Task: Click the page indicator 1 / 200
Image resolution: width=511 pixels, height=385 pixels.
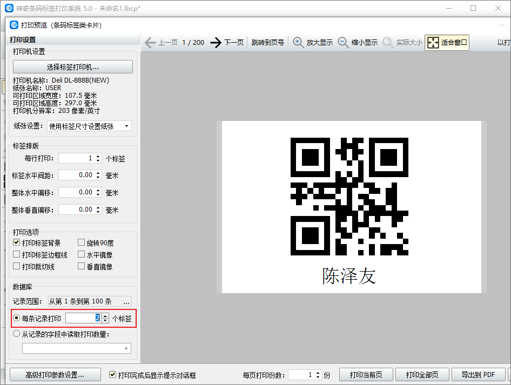Action: 193,42
